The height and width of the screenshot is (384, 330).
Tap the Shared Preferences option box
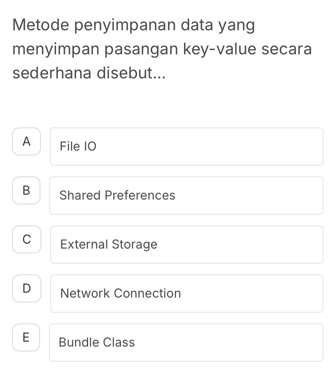[x=186, y=195]
